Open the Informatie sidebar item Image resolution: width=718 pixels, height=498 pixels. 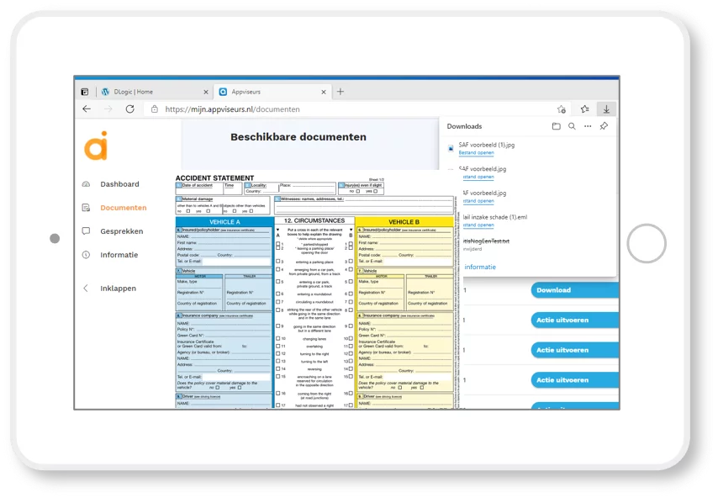[119, 255]
